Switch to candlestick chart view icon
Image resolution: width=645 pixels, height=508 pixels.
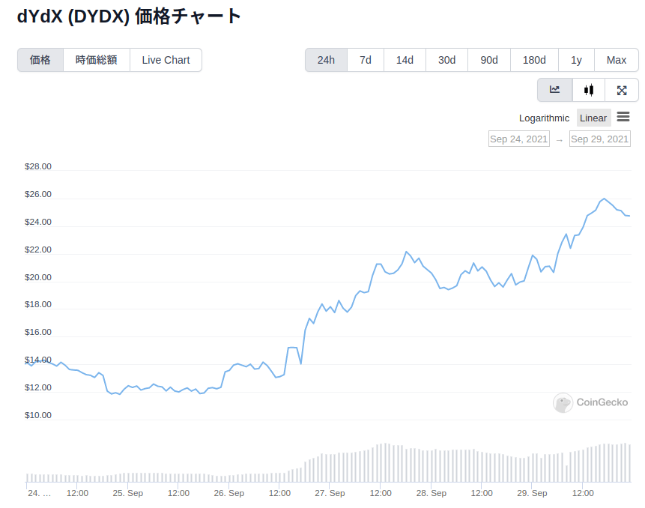coord(589,90)
